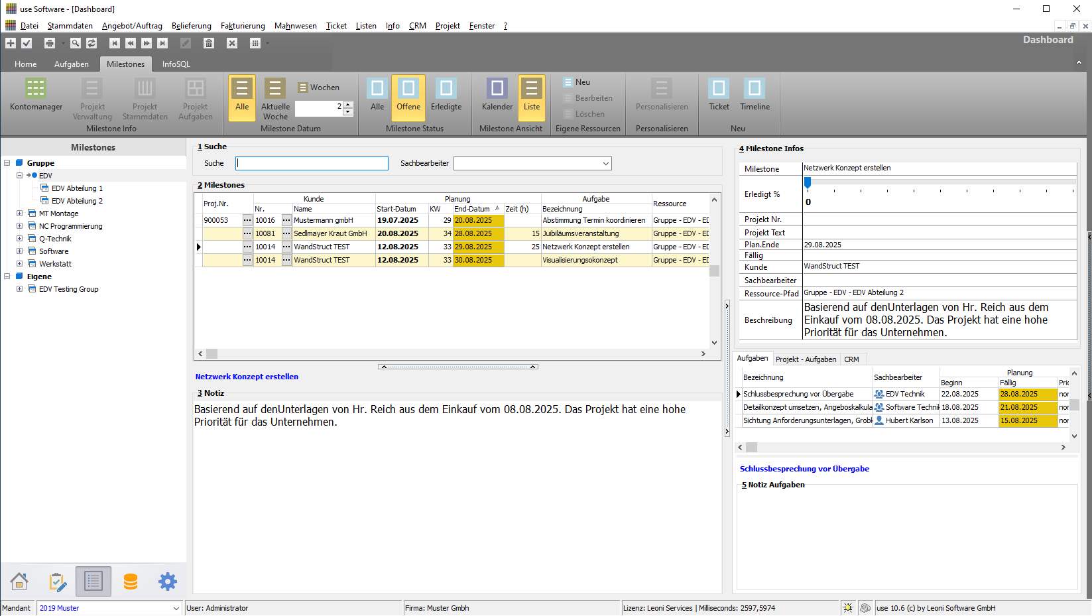Open the Sachbearbeiter dropdown
1092x616 pixels.
(605, 163)
